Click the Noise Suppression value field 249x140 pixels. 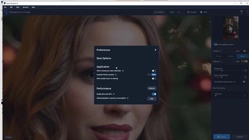pos(245,77)
